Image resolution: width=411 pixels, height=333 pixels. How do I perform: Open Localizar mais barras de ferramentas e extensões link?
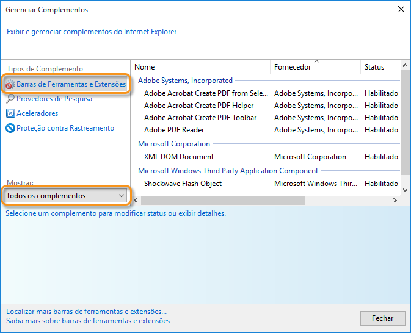click(87, 312)
